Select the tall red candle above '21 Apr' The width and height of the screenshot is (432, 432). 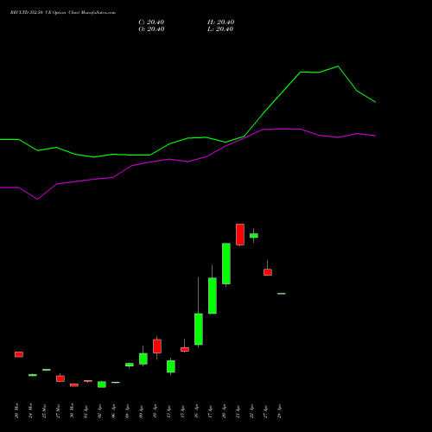(x=240, y=234)
